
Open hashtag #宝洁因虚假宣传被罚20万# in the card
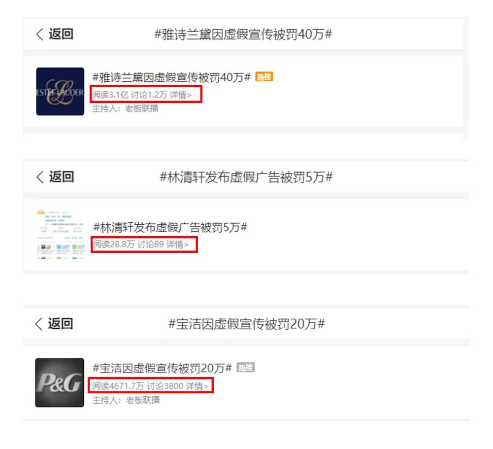click(162, 368)
